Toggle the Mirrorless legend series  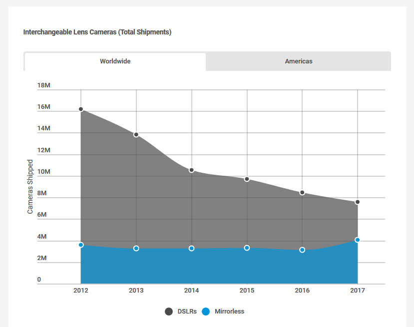(229, 312)
